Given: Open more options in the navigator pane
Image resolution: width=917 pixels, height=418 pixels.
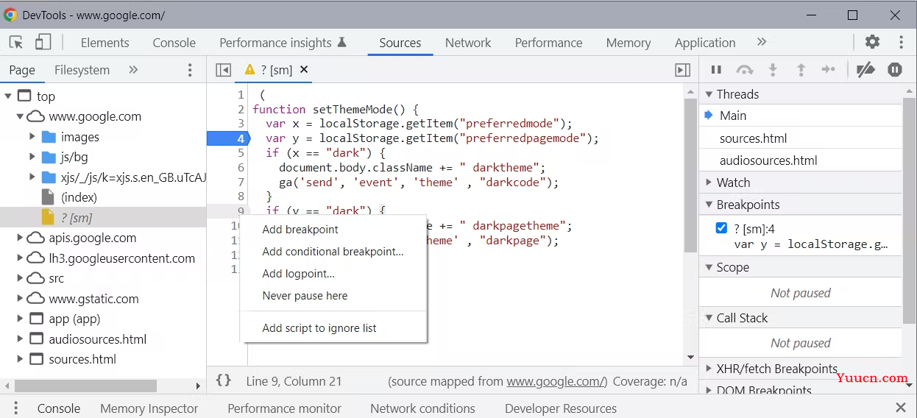Looking at the screenshot, I should 190,70.
